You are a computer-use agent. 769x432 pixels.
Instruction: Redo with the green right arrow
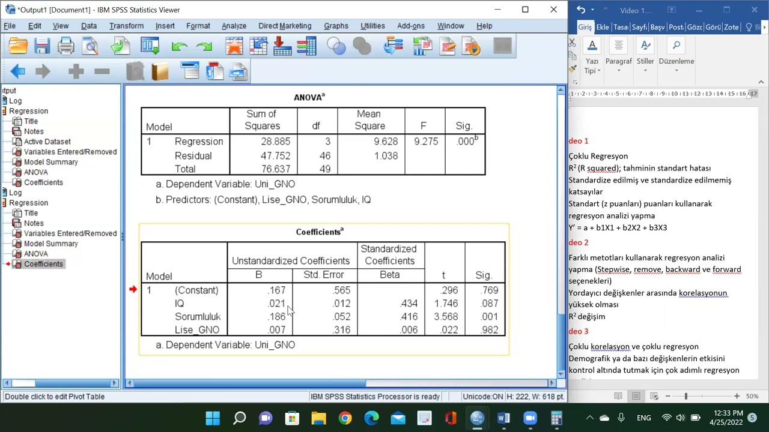click(204, 46)
